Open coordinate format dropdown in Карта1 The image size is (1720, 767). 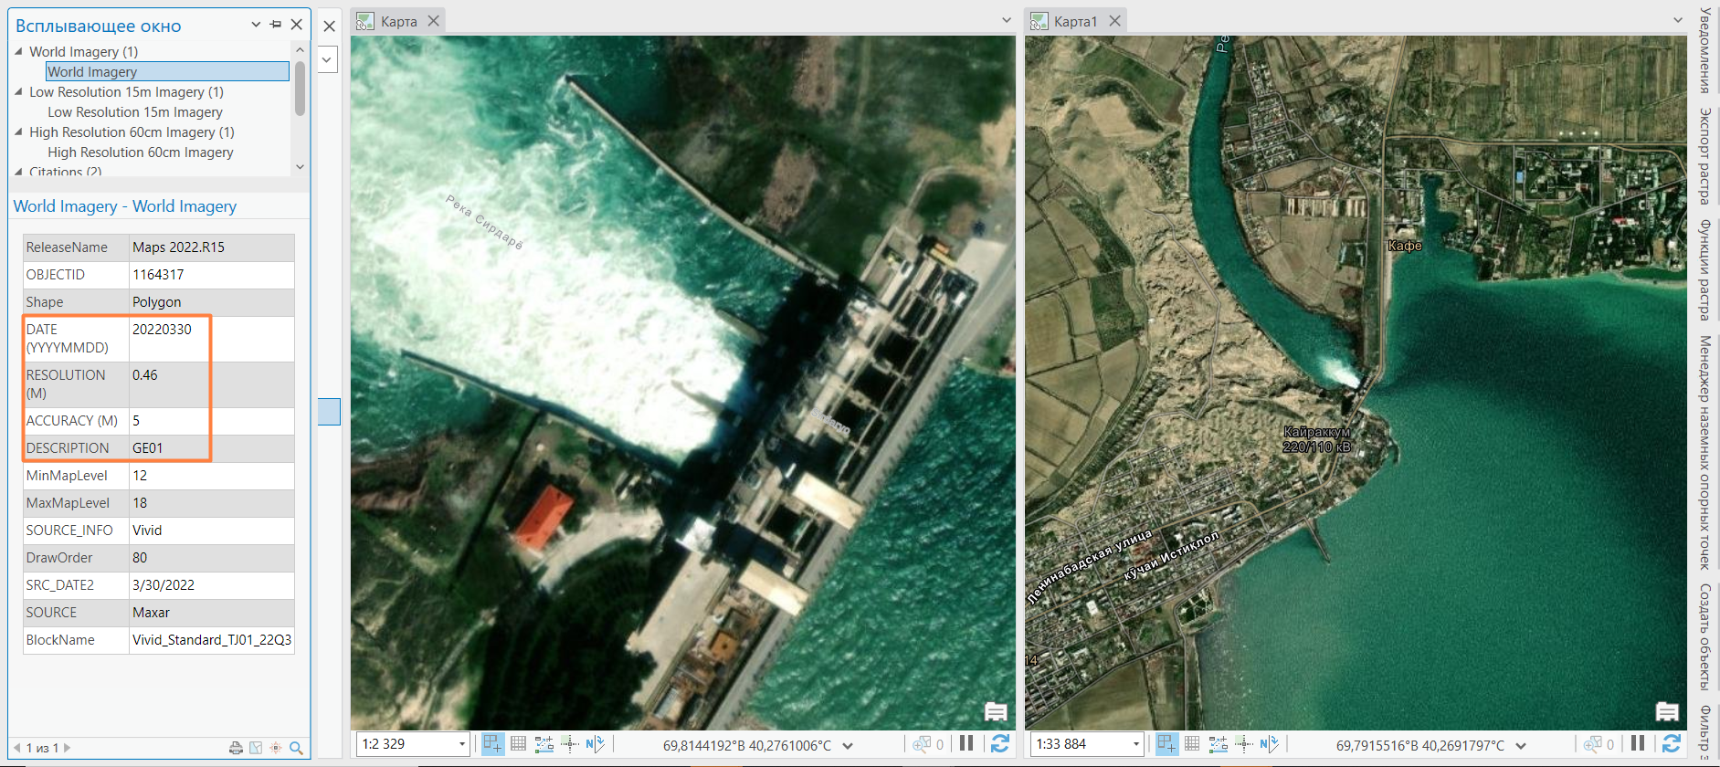coord(1521,745)
